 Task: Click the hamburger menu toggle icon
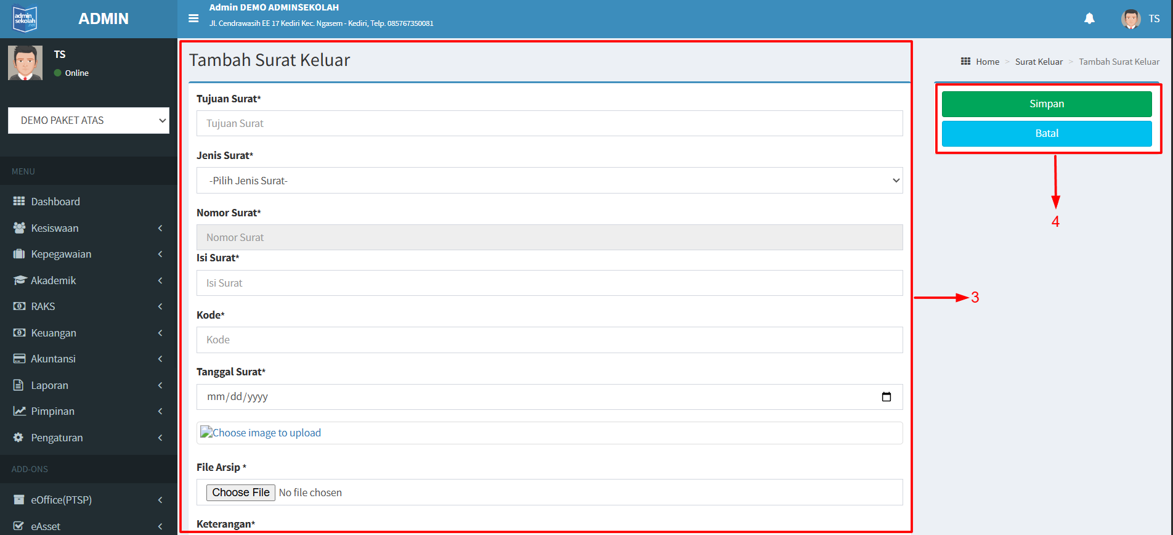[x=193, y=18]
